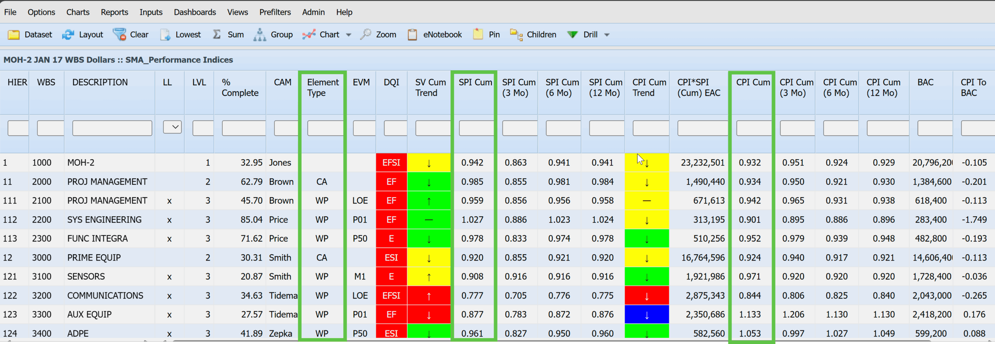Screen dimensions: 995x344
Task: Click the Lowest level icon
Action: click(x=165, y=35)
